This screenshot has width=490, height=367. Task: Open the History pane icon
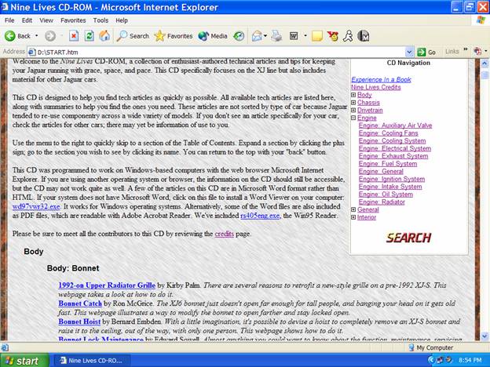(x=239, y=36)
